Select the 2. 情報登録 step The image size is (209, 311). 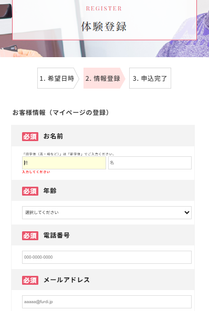104,78
